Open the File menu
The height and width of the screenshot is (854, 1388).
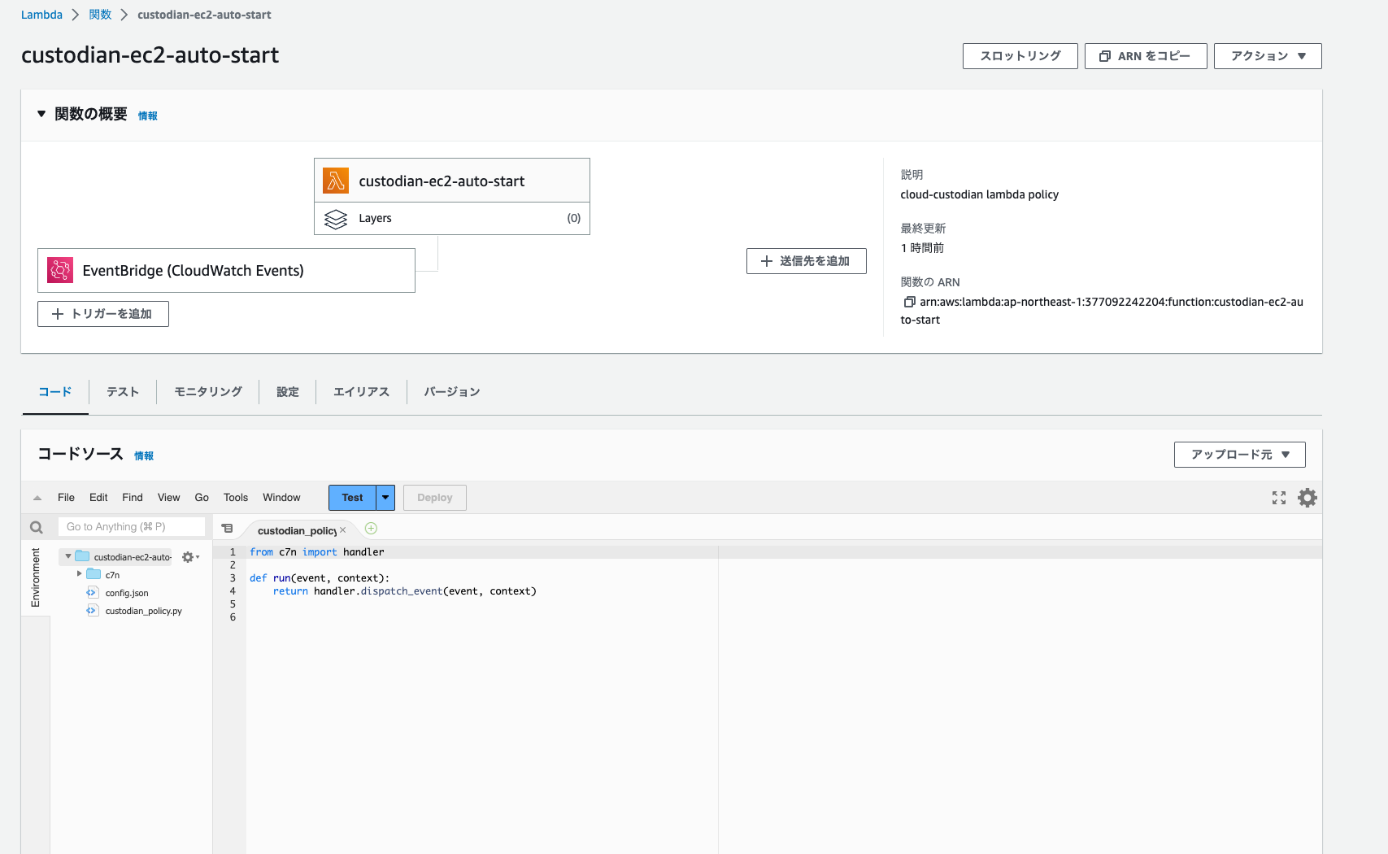[66, 498]
